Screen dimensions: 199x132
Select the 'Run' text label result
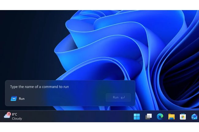tap(22, 99)
